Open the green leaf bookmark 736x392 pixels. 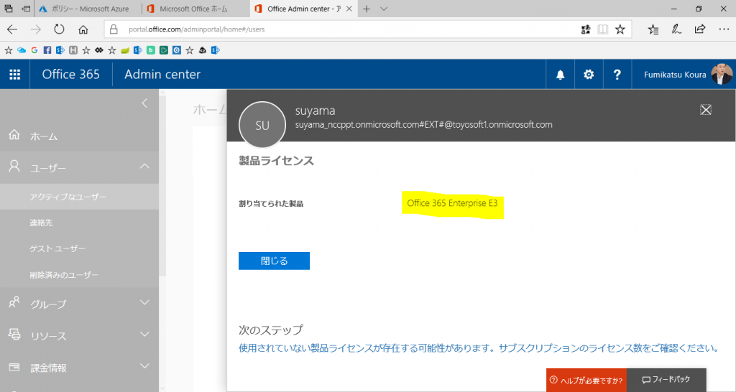click(125, 50)
